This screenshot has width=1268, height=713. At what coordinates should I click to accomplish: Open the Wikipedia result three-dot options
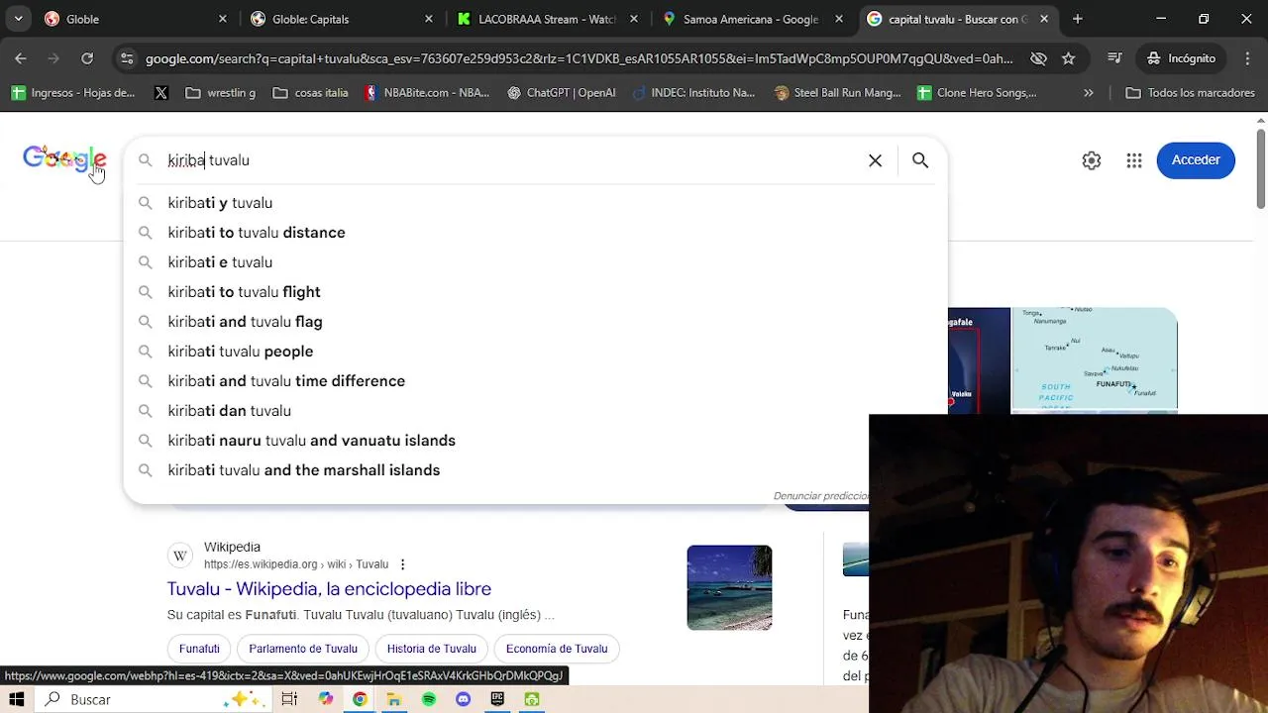click(402, 564)
